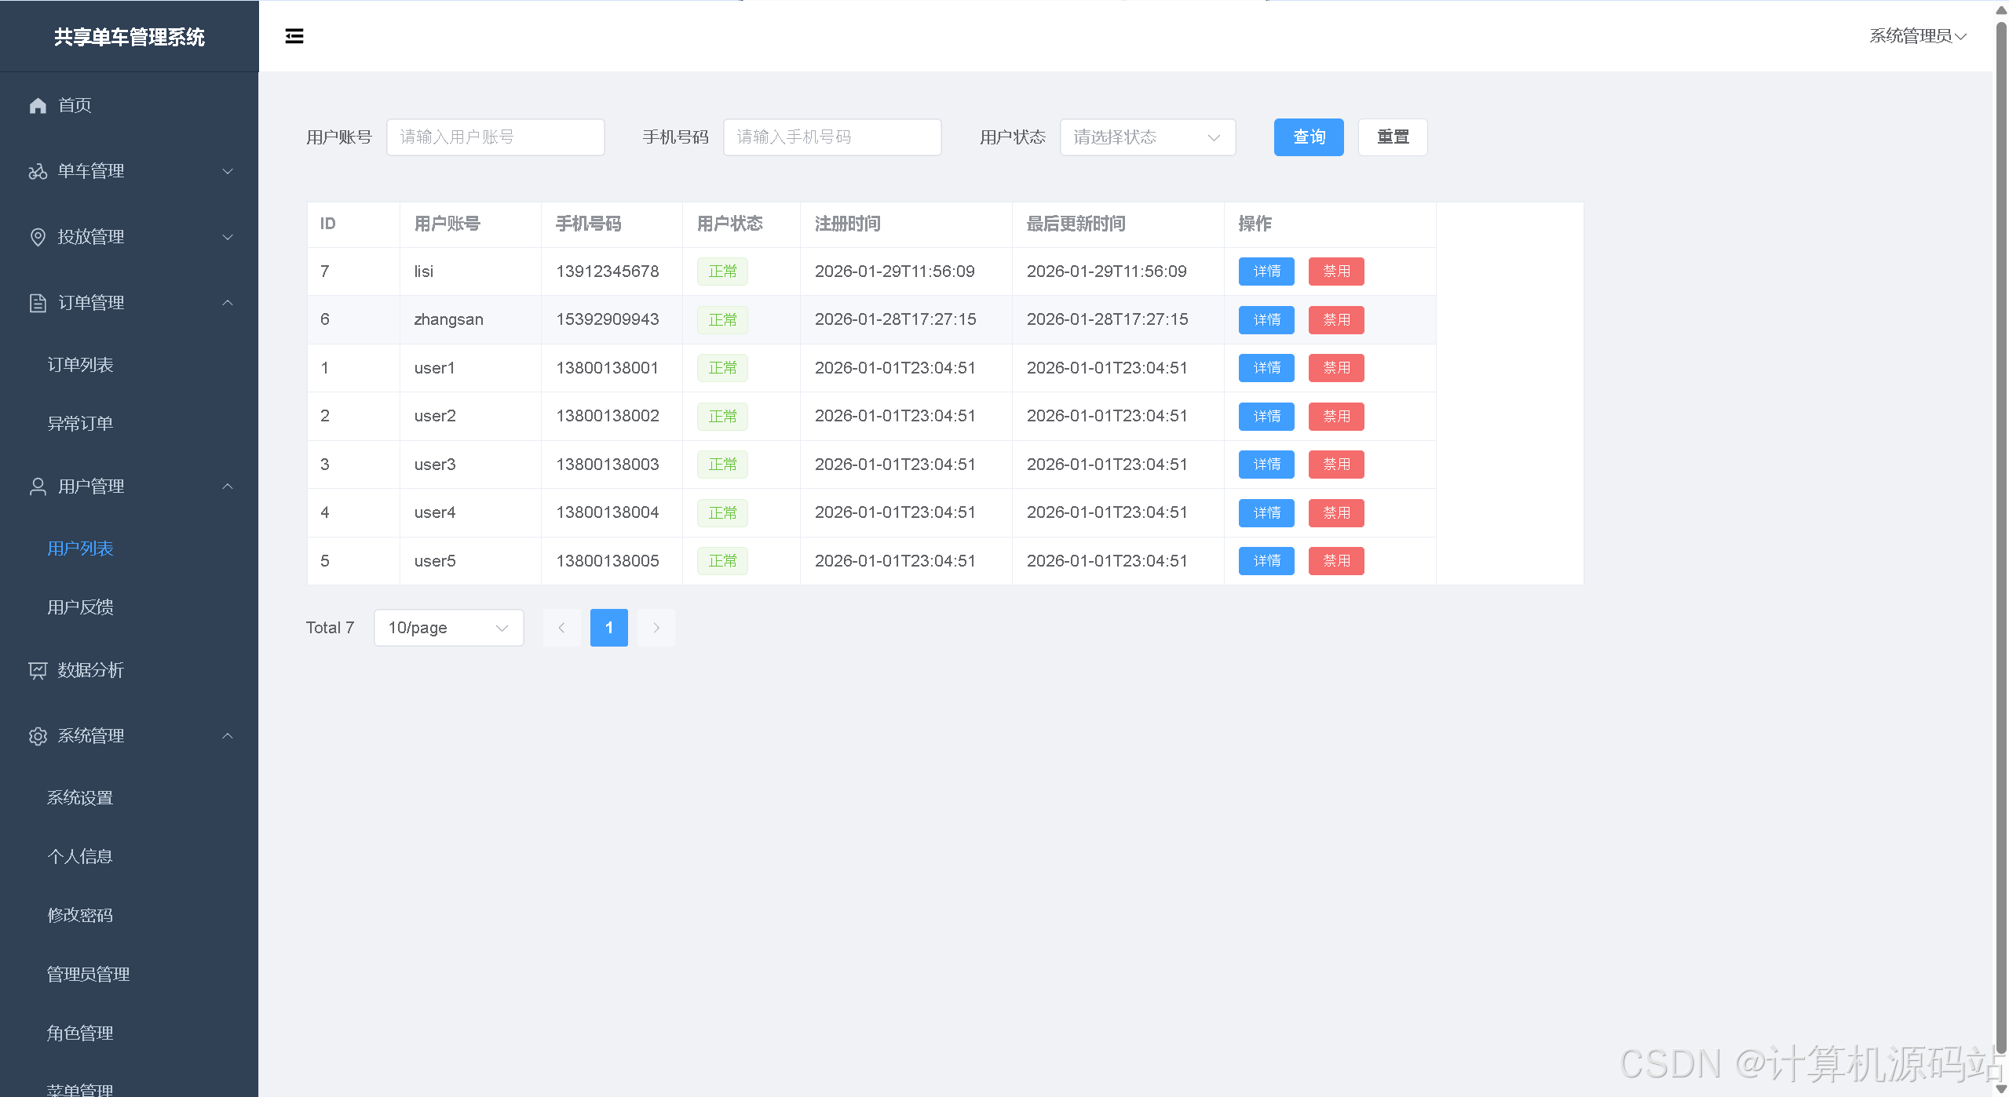
Task: Open 异常订单 in the sidebar
Action: pyautogui.click(x=80, y=424)
